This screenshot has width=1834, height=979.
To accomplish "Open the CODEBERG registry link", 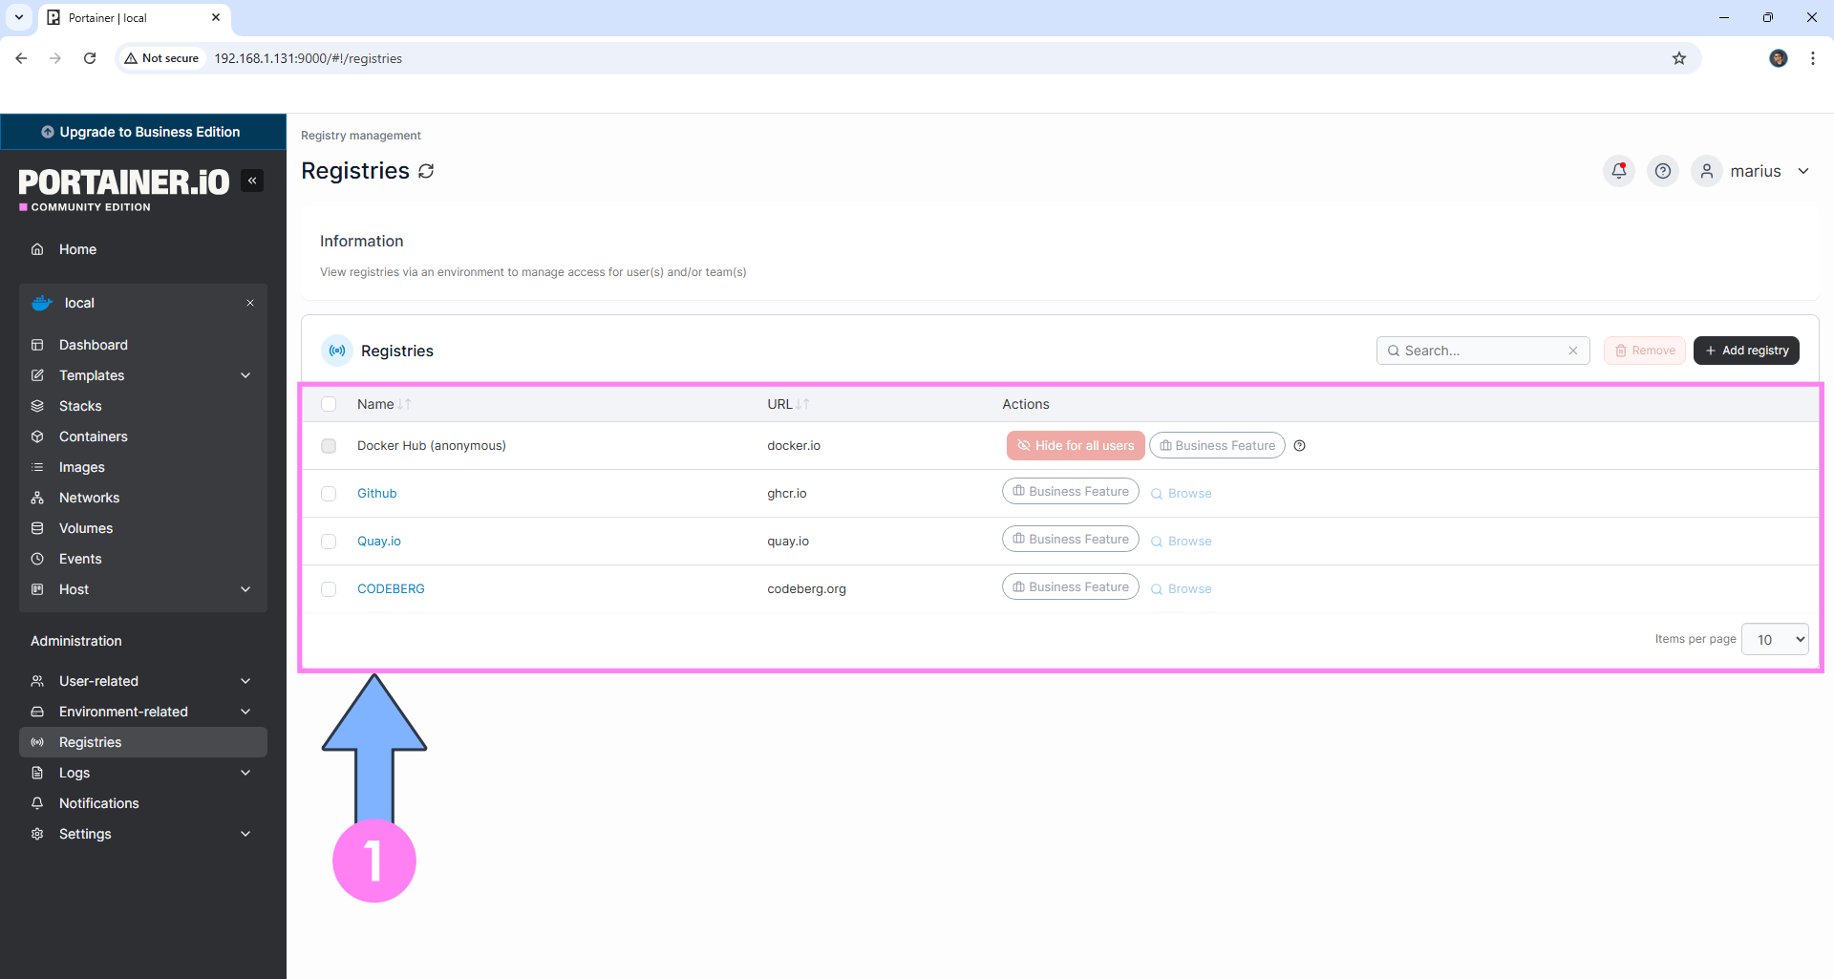I will point(391,588).
